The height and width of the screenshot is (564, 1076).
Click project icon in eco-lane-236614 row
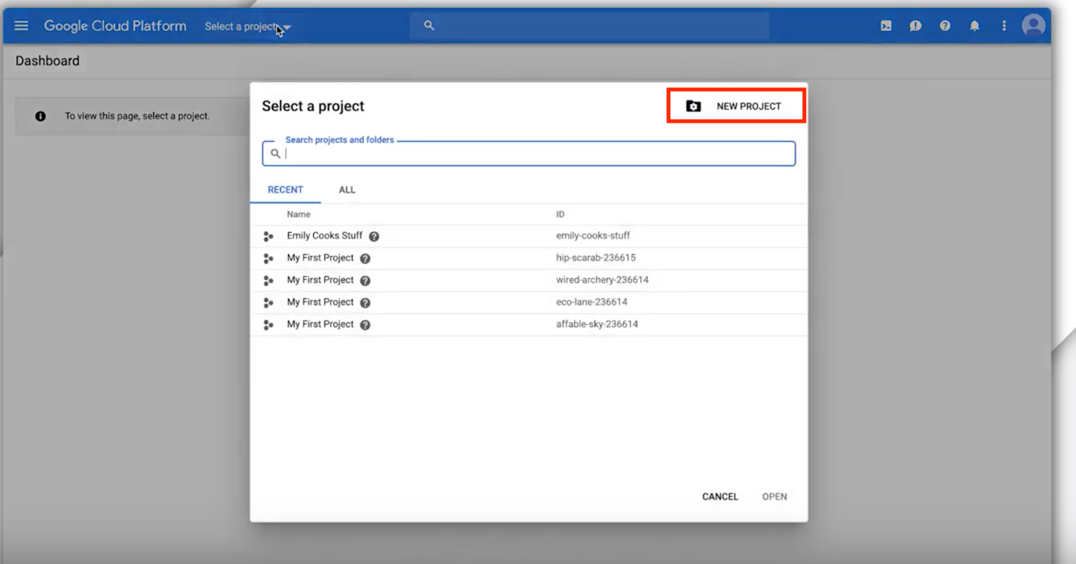tap(268, 303)
